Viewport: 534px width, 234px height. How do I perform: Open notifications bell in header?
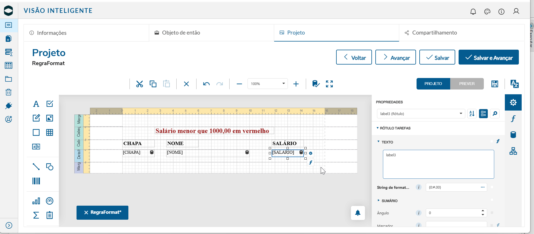tap(473, 12)
